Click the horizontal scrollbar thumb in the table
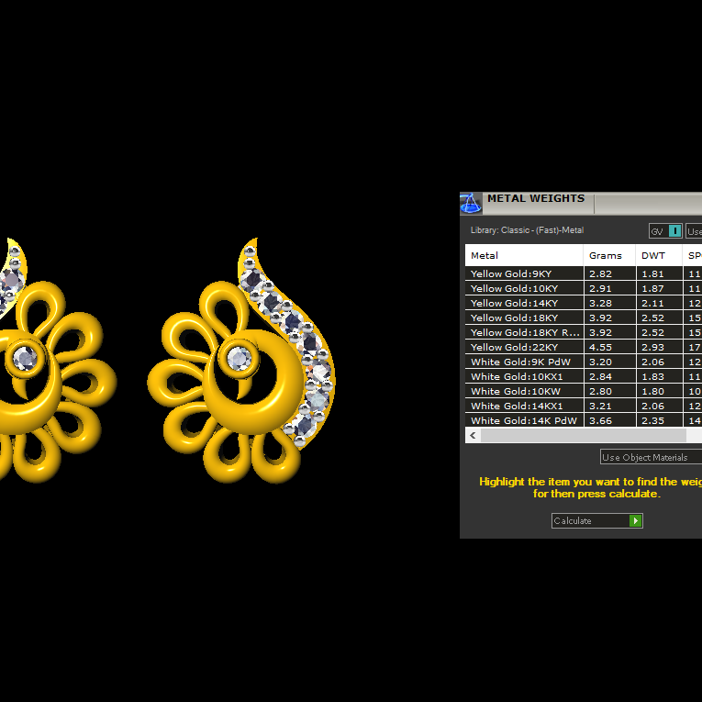702x702 pixels. pos(584,435)
